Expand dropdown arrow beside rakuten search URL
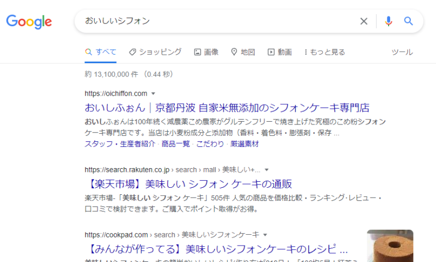The height and width of the screenshot is (262, 436). 267,170
